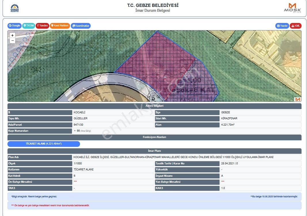Click the Ön Bahçe Mesafesi label
Image resolution: width=307 pixels, height=216 pixels.
(20, 182)
